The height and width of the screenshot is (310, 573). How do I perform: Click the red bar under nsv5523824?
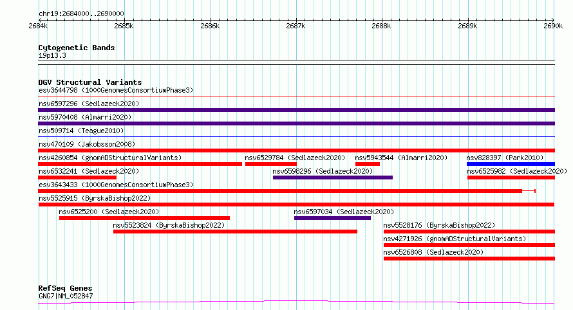point(236,232)
